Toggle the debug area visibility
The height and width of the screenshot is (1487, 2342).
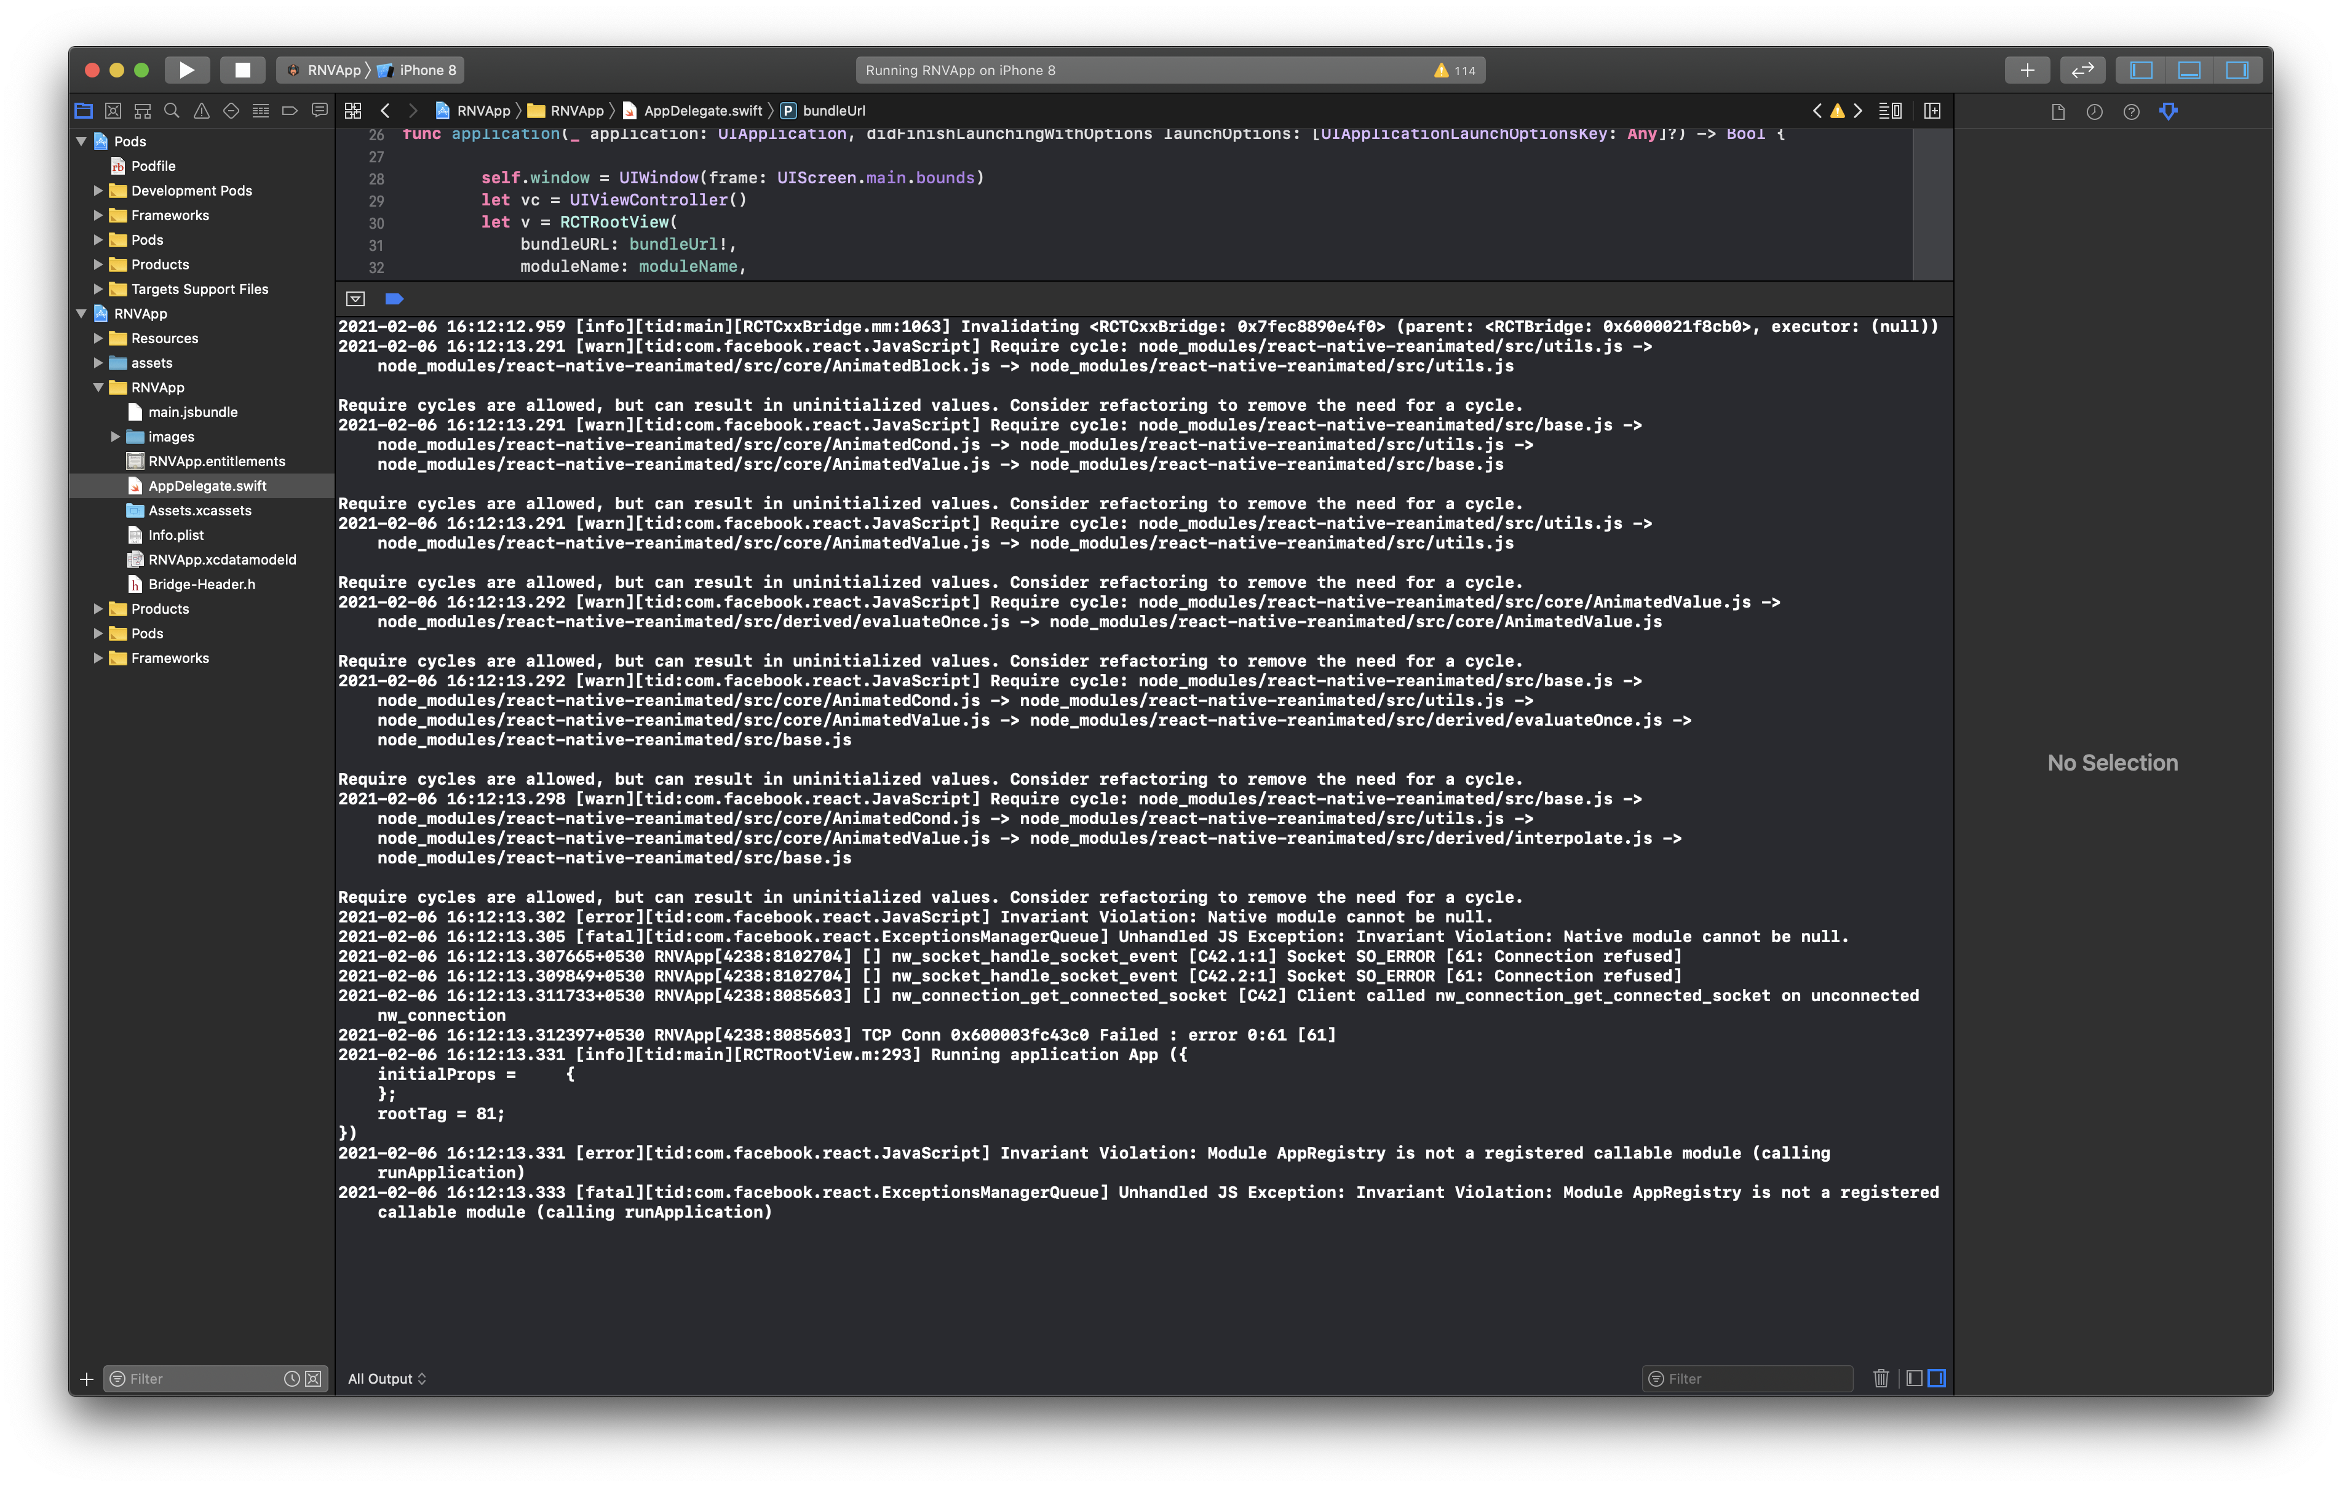pos(2189,70)
